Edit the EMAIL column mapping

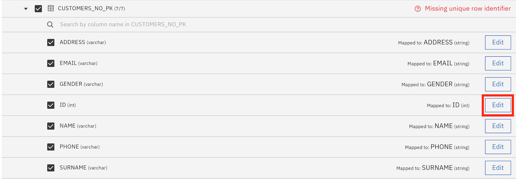pyautogui.click(x=498, y=63)
